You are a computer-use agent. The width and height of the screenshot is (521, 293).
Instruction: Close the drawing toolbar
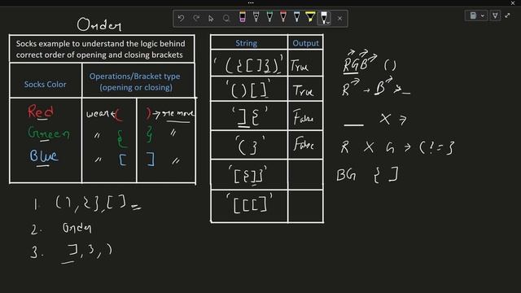point(339,18)
